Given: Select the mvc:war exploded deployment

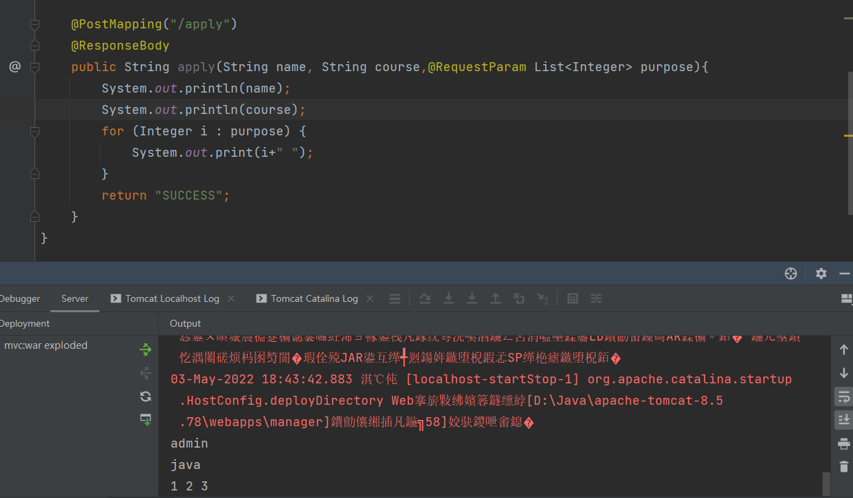Looking at the screenshot, I should click(x=46, y=345).
